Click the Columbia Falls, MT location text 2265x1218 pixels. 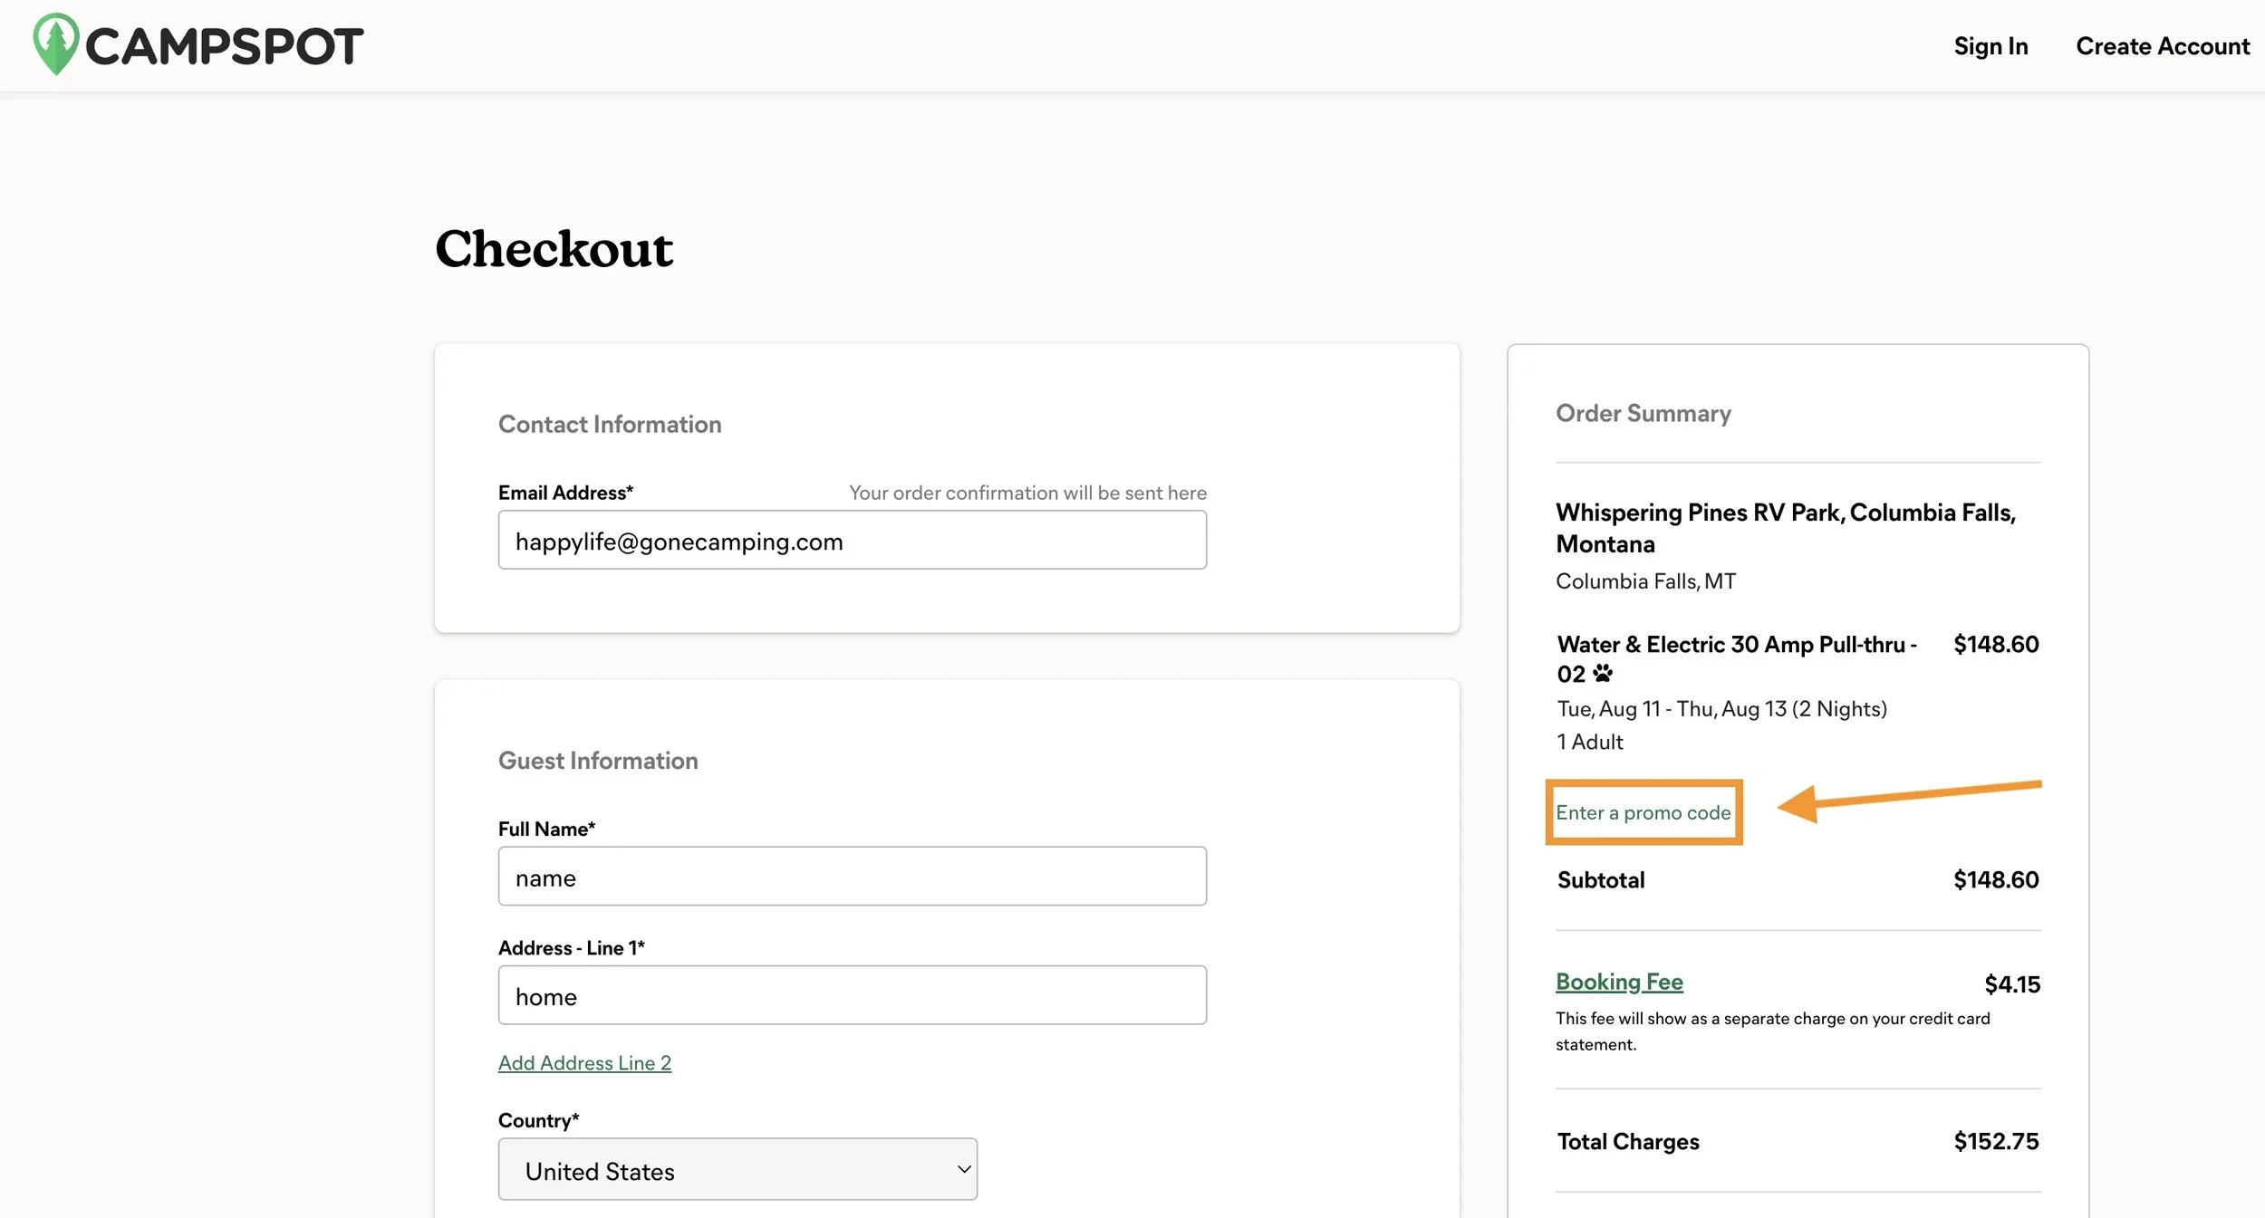click(x=1645, y=581)
